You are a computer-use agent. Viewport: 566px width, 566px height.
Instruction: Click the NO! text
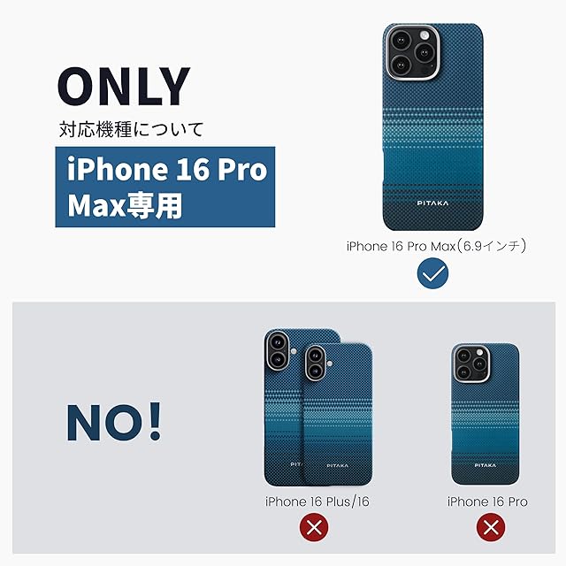coord(114,422)
